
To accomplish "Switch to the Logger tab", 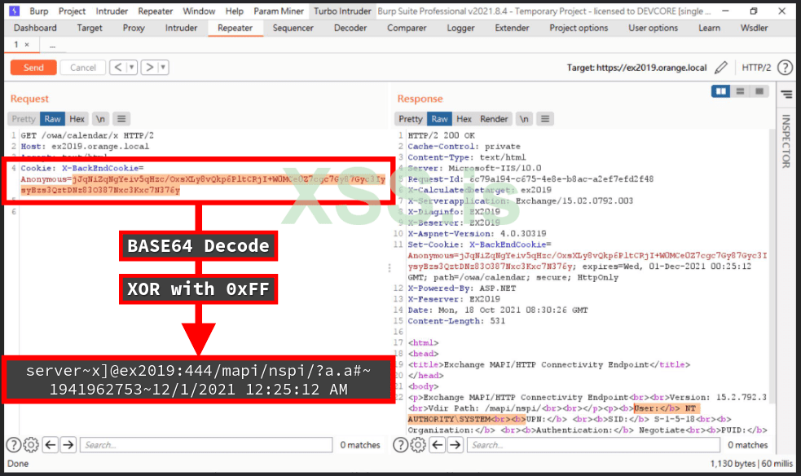I will coord(460,28).
